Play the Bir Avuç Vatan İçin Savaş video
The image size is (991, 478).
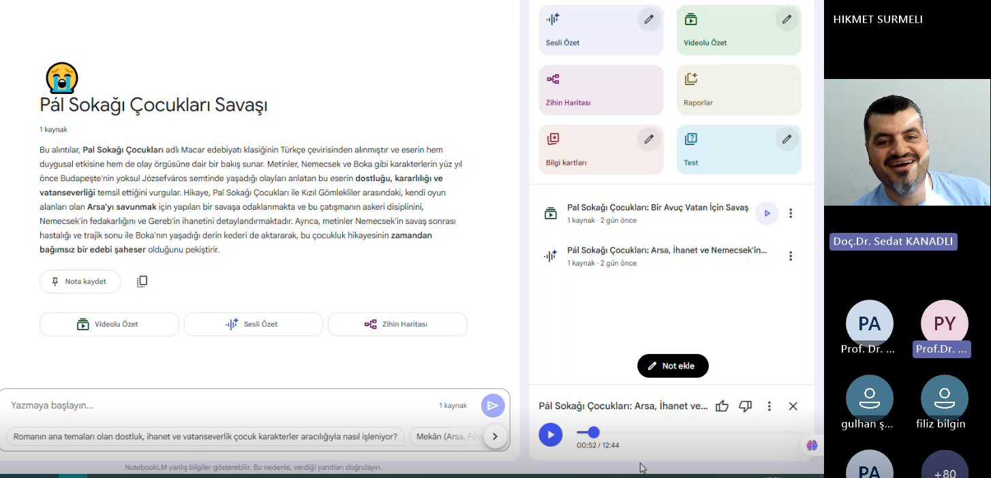point(767,213)
